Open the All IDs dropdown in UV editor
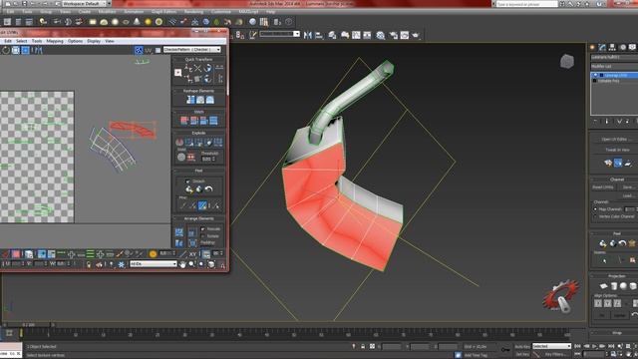Screen dimensions: 638x359 153,264
